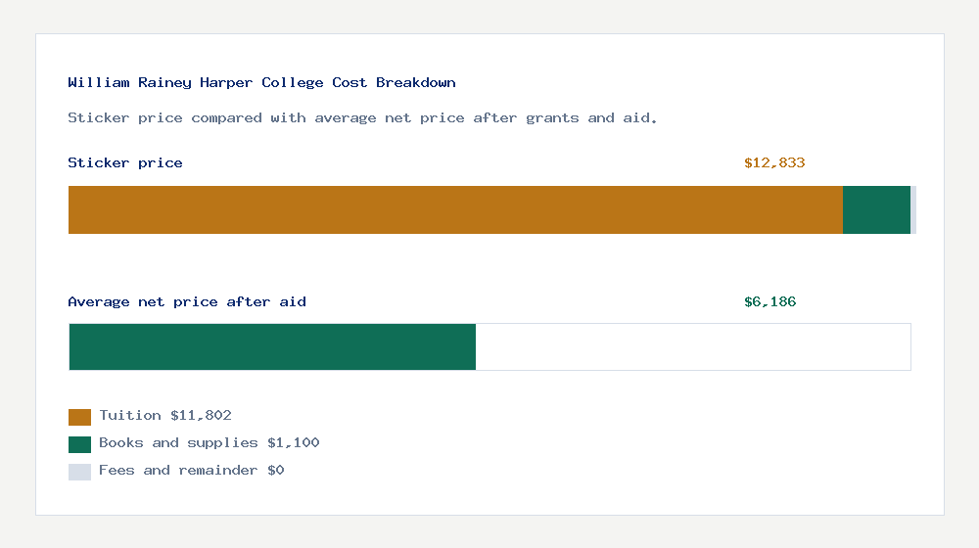Click the word Breakdown in the heading
Image resolution: width=979 pixels, height=548 pixels.
[416, 82]
